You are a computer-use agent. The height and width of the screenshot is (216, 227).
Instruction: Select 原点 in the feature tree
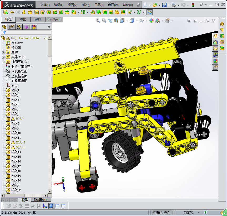(15, 85)
